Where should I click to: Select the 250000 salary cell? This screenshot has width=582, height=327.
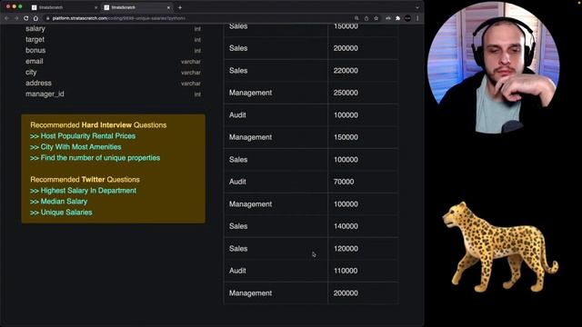coord(363,93)
